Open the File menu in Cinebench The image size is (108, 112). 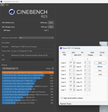tap(2, 5)
